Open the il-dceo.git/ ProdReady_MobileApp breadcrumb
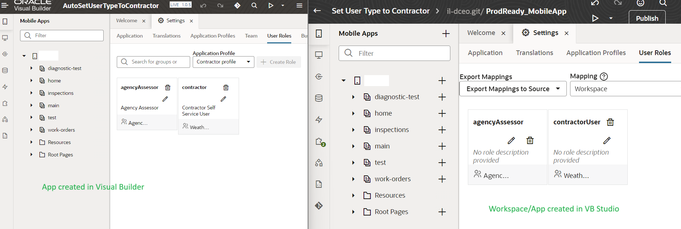The image size is (681, 229). (x=507, y=11)
